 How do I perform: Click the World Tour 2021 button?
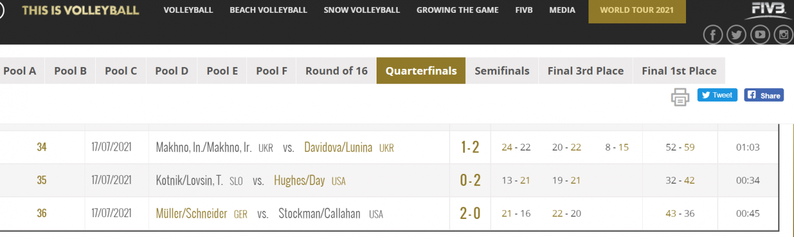(x=637, y=10)
